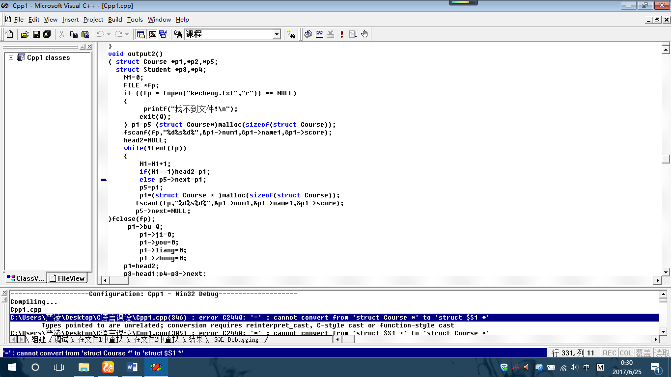Open the Tools menu
671x377 pixels.
[135, 20]
